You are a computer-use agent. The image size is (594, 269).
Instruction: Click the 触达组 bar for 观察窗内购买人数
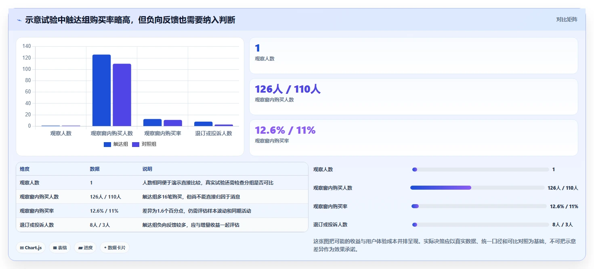101,91
